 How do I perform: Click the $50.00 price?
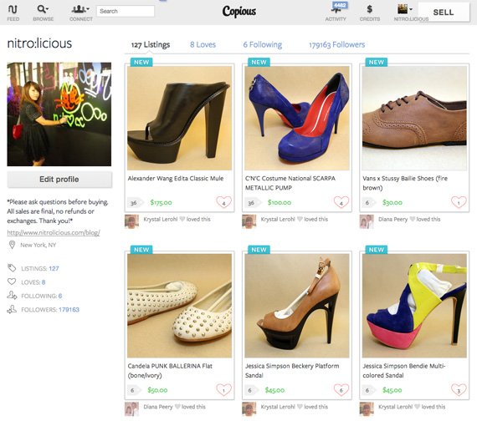(x=157, y=390)
